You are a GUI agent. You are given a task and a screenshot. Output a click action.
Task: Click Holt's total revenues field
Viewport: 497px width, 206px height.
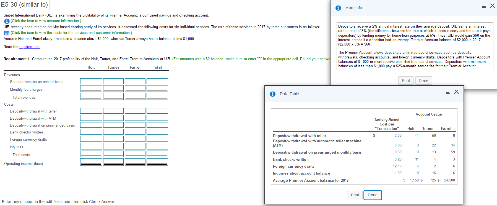[91, 96]
